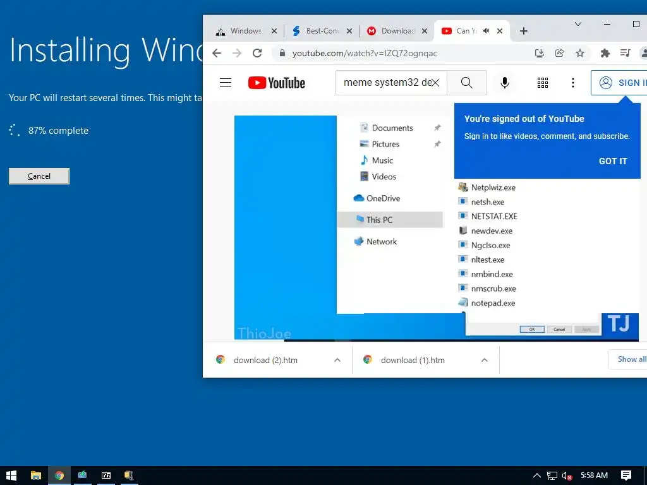Bookmark this page with the star

580,53
